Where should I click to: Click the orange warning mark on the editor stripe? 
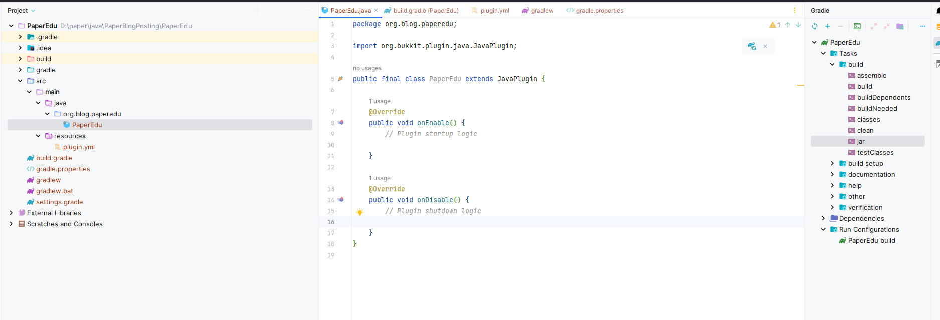(801, 85)
